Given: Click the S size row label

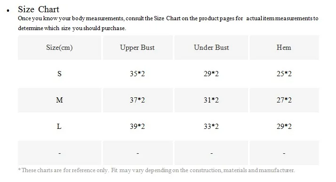Looking at the screenshot, I should [x=59, y=74].
